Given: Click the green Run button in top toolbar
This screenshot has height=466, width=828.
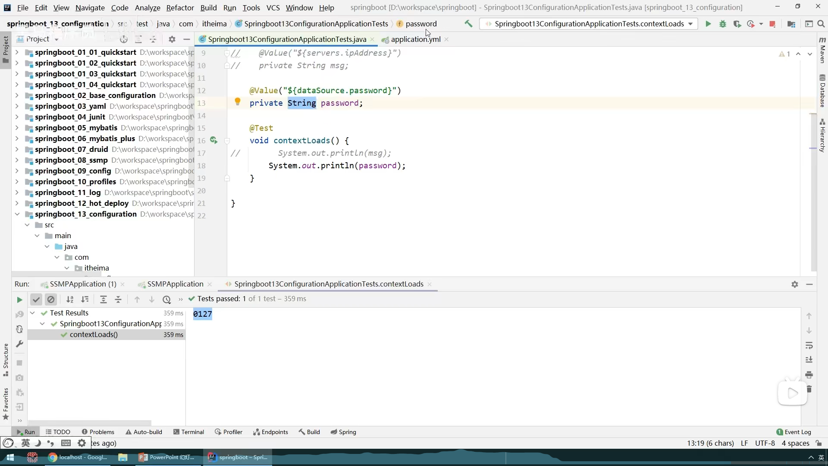Looking at the screenshot, I should point(708,24).
